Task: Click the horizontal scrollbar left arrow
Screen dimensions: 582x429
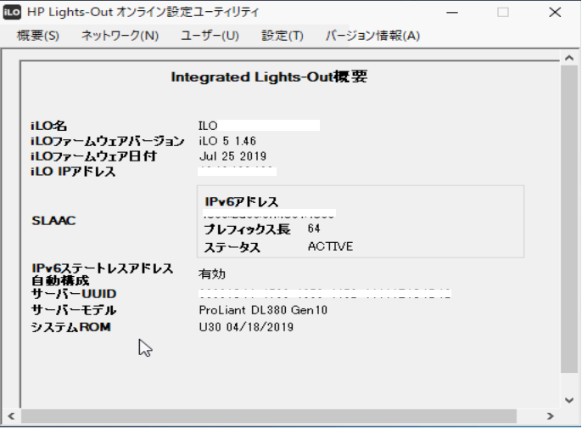Action: click(x=11, y=416)
